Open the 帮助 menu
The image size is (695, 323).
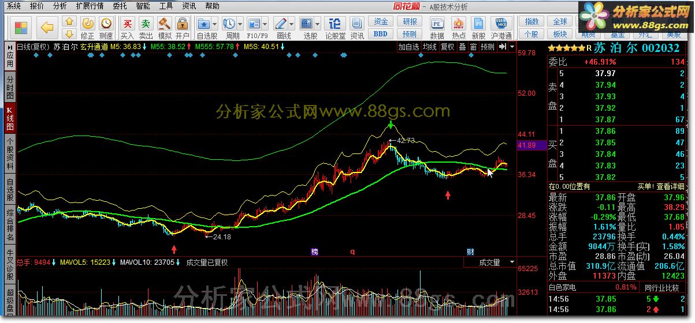coord(212,6)
